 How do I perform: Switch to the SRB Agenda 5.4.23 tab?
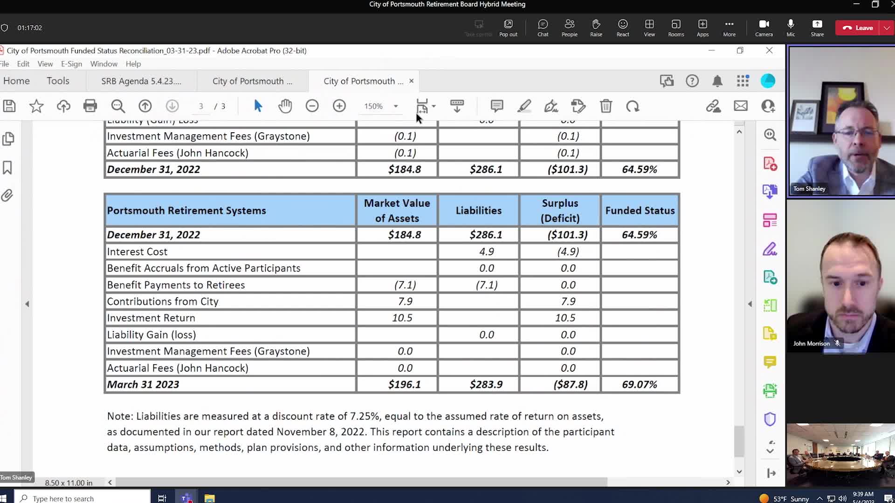(141, 81)
